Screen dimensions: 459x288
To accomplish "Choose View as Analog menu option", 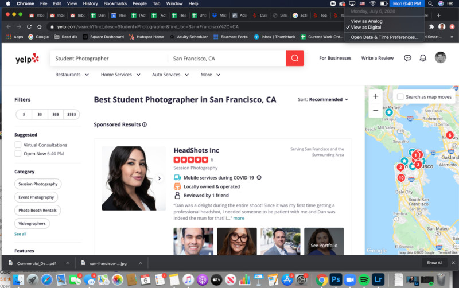I will click(x=367, y=21).
